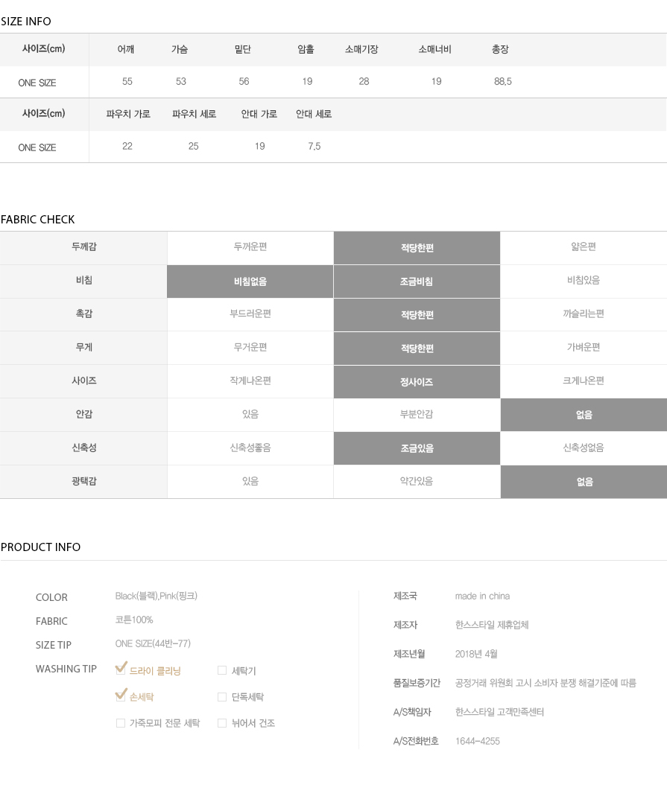Tick the 가죽모피 전문 세탁 checkbox
This screenshot has width=667, height=805.
(121, 723)
